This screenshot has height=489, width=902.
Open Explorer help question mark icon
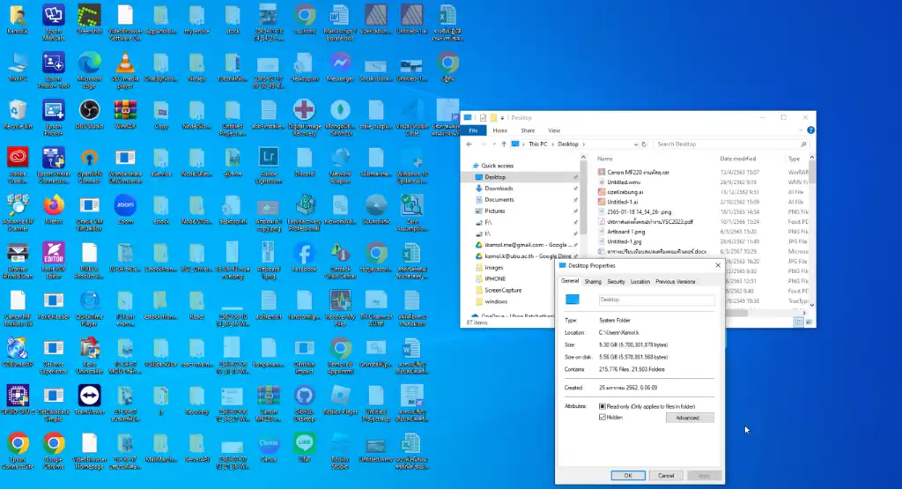tap(810, 130)
